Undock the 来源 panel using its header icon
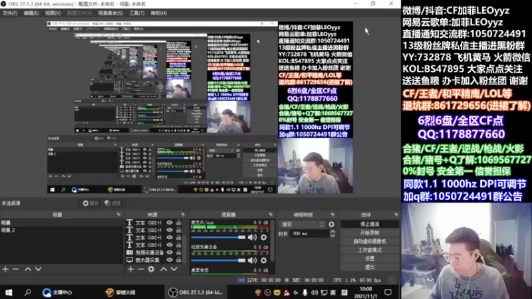Screen dimensions: 532x299 coord(183,215)
